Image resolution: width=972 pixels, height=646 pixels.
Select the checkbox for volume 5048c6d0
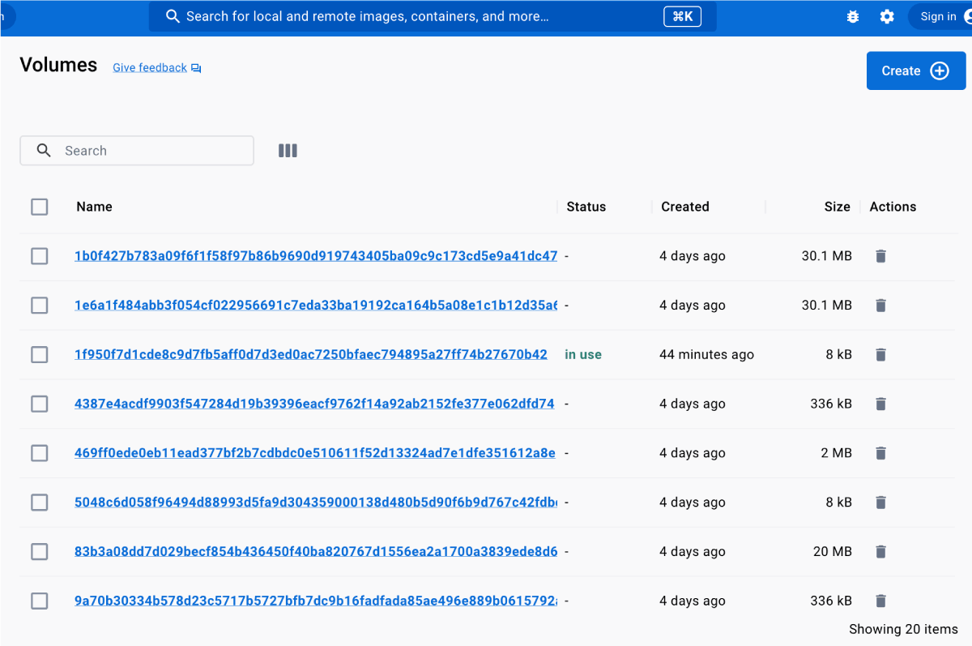[40, 503]
